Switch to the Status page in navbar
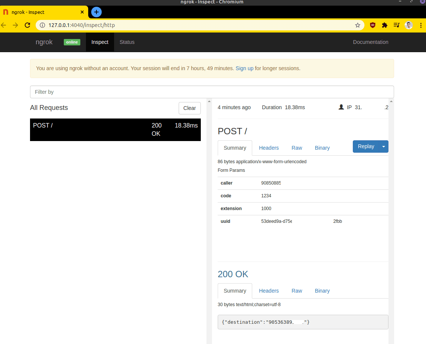Screen dimensions: 426x344 [x=127, y=42]
